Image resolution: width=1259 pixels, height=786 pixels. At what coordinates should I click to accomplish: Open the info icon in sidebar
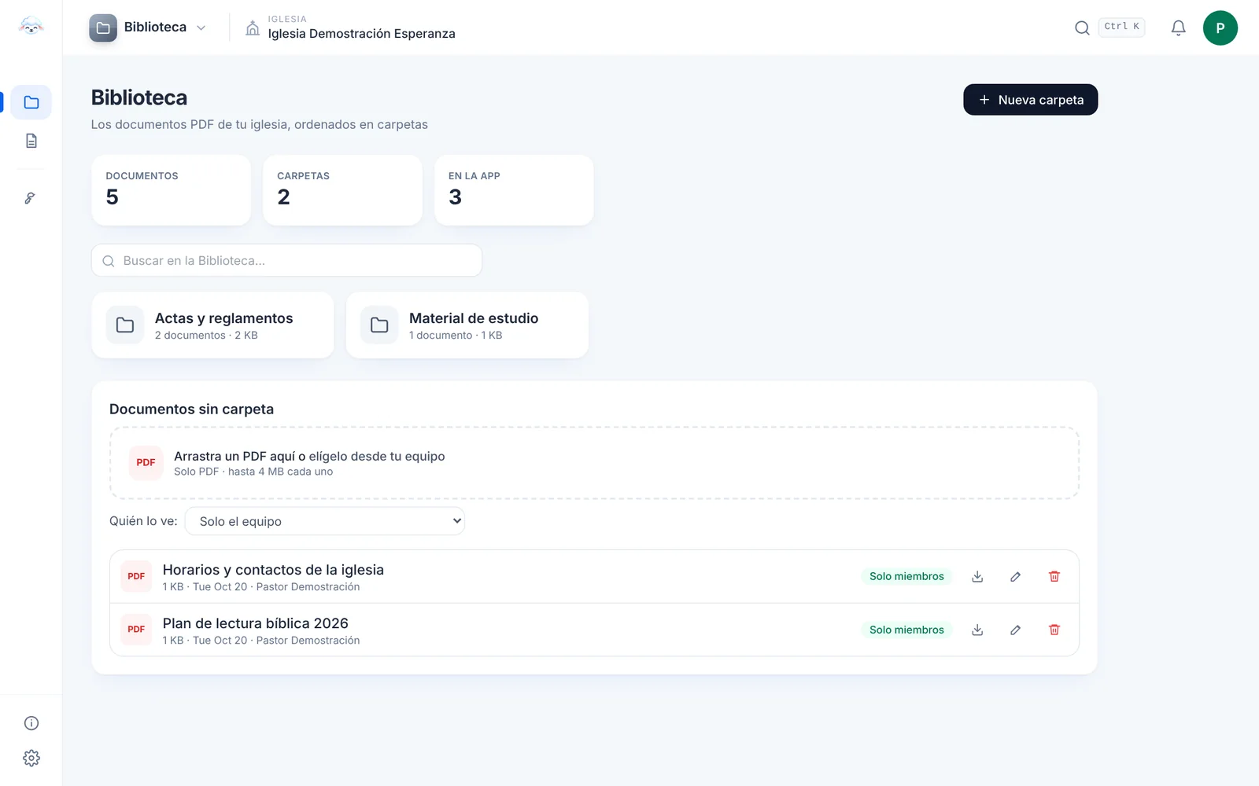[31, 723]
